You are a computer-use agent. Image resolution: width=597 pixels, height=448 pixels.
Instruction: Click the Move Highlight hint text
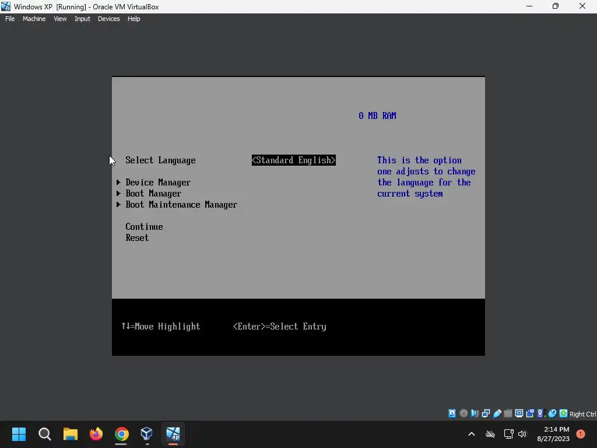(x=161, y=327)
